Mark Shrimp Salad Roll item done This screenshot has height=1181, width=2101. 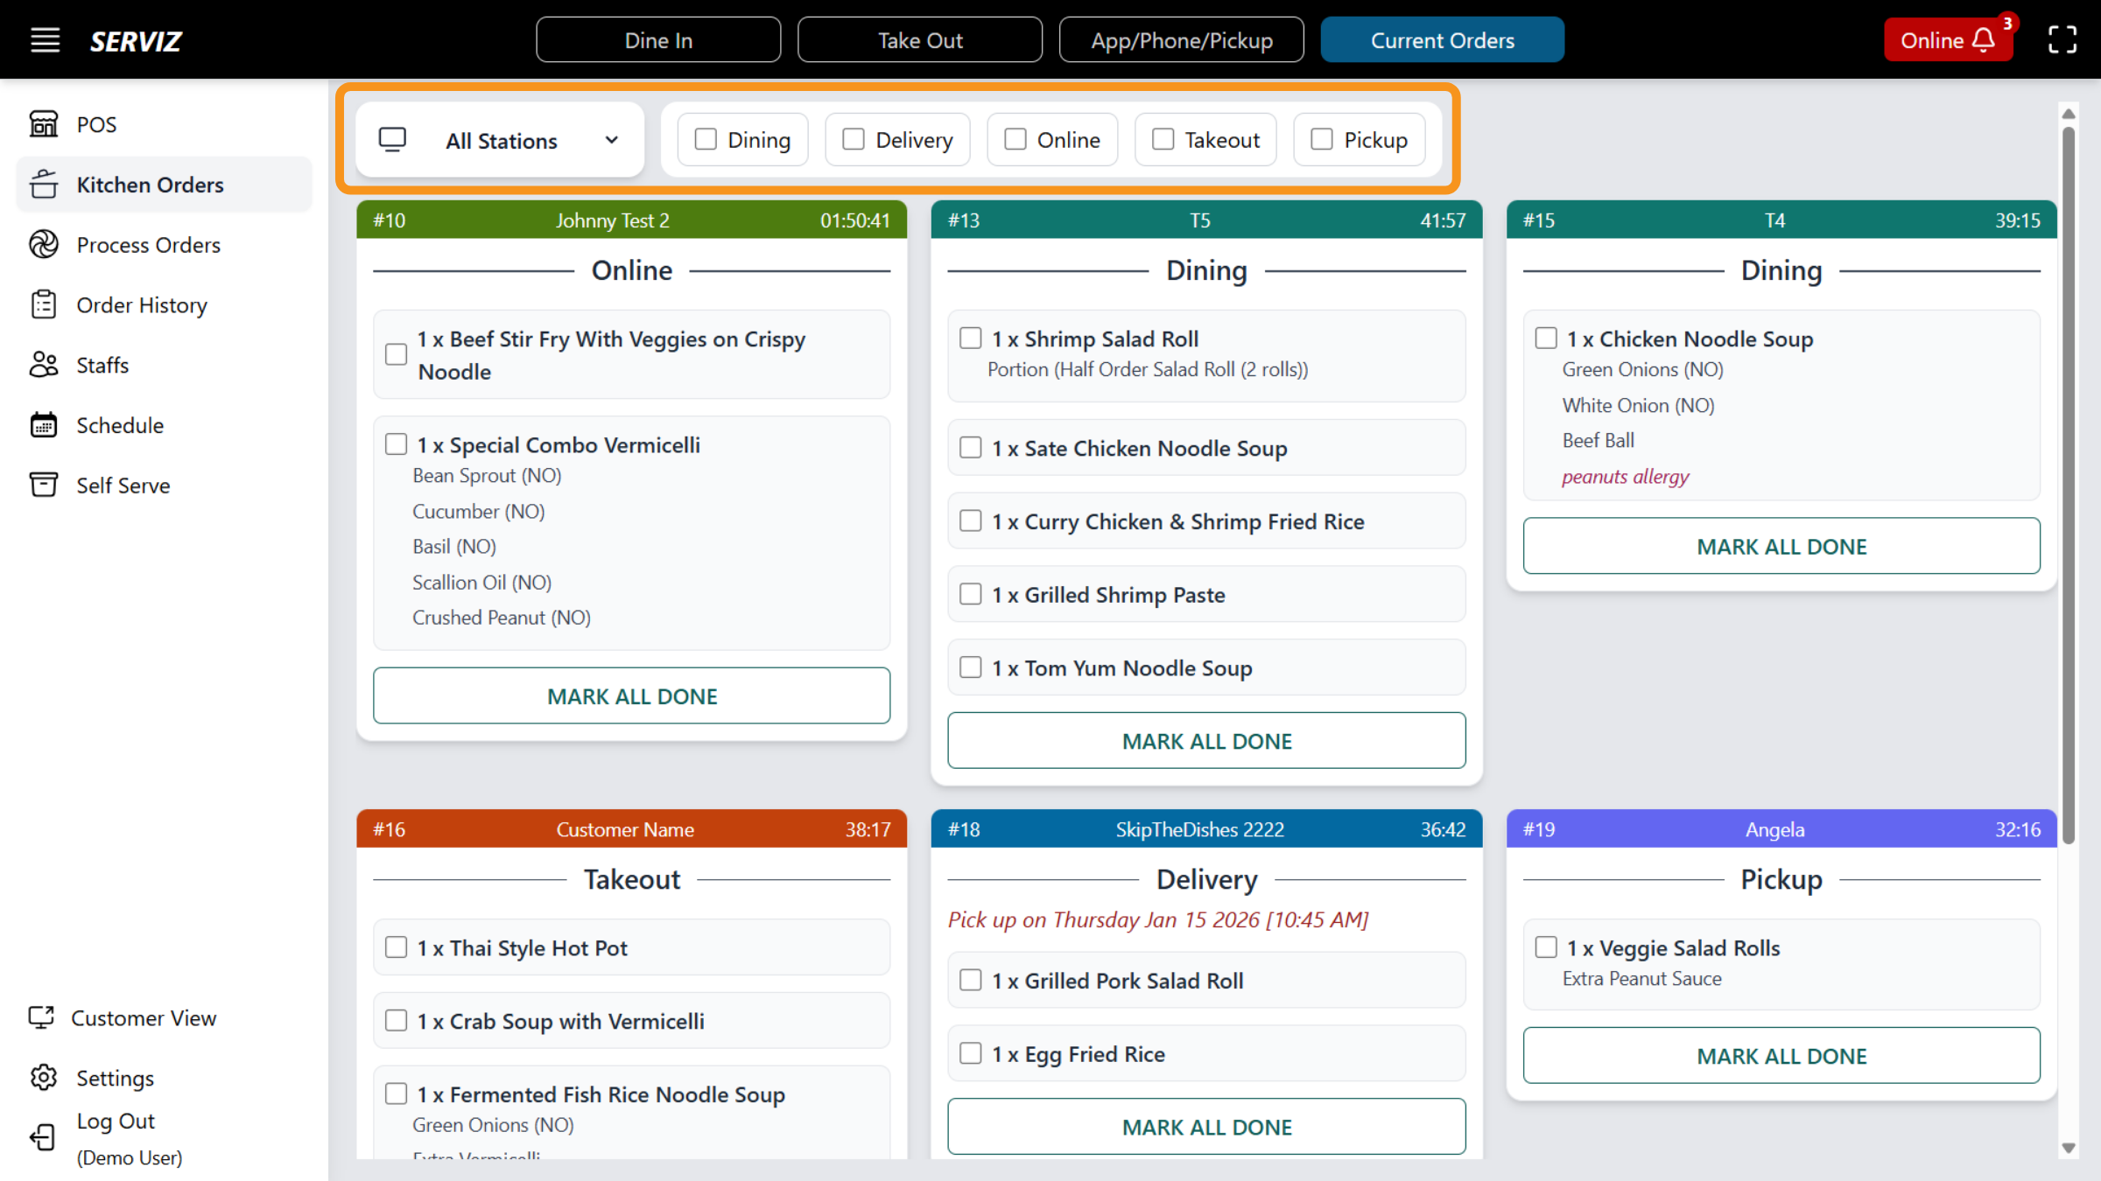point(970,339)
